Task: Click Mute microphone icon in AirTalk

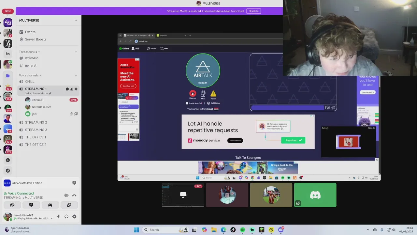Action: [203, 94]
